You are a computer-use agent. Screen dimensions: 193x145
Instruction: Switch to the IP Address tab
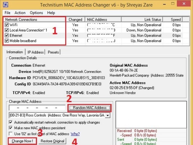click(x=36, y=52)
